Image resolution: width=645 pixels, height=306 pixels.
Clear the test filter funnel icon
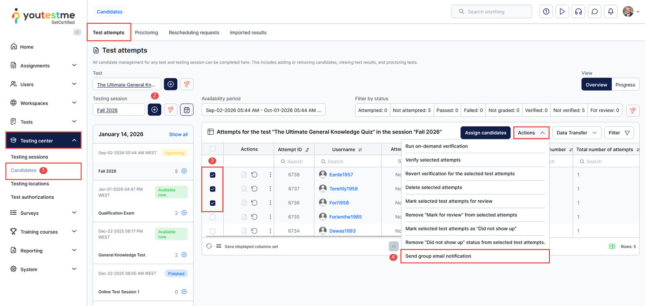187,84
